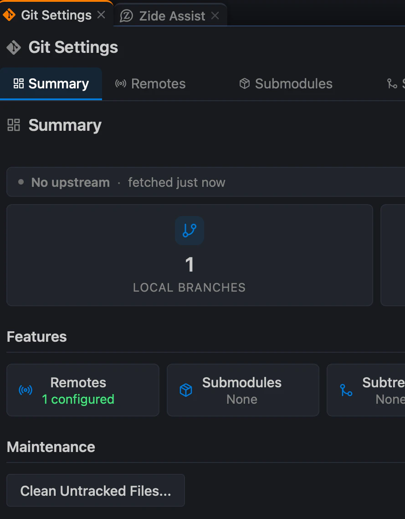Open the Submodules feature card
Screen dimensions: 405x519
point(243,390)
